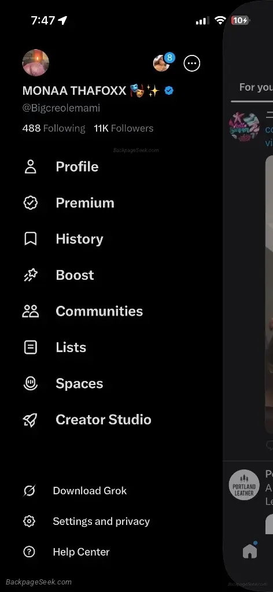Image resolution: width=273 pixels, height=592 pixels.
Task: Tap the Lists document icon
Action: tap(30, 347)
